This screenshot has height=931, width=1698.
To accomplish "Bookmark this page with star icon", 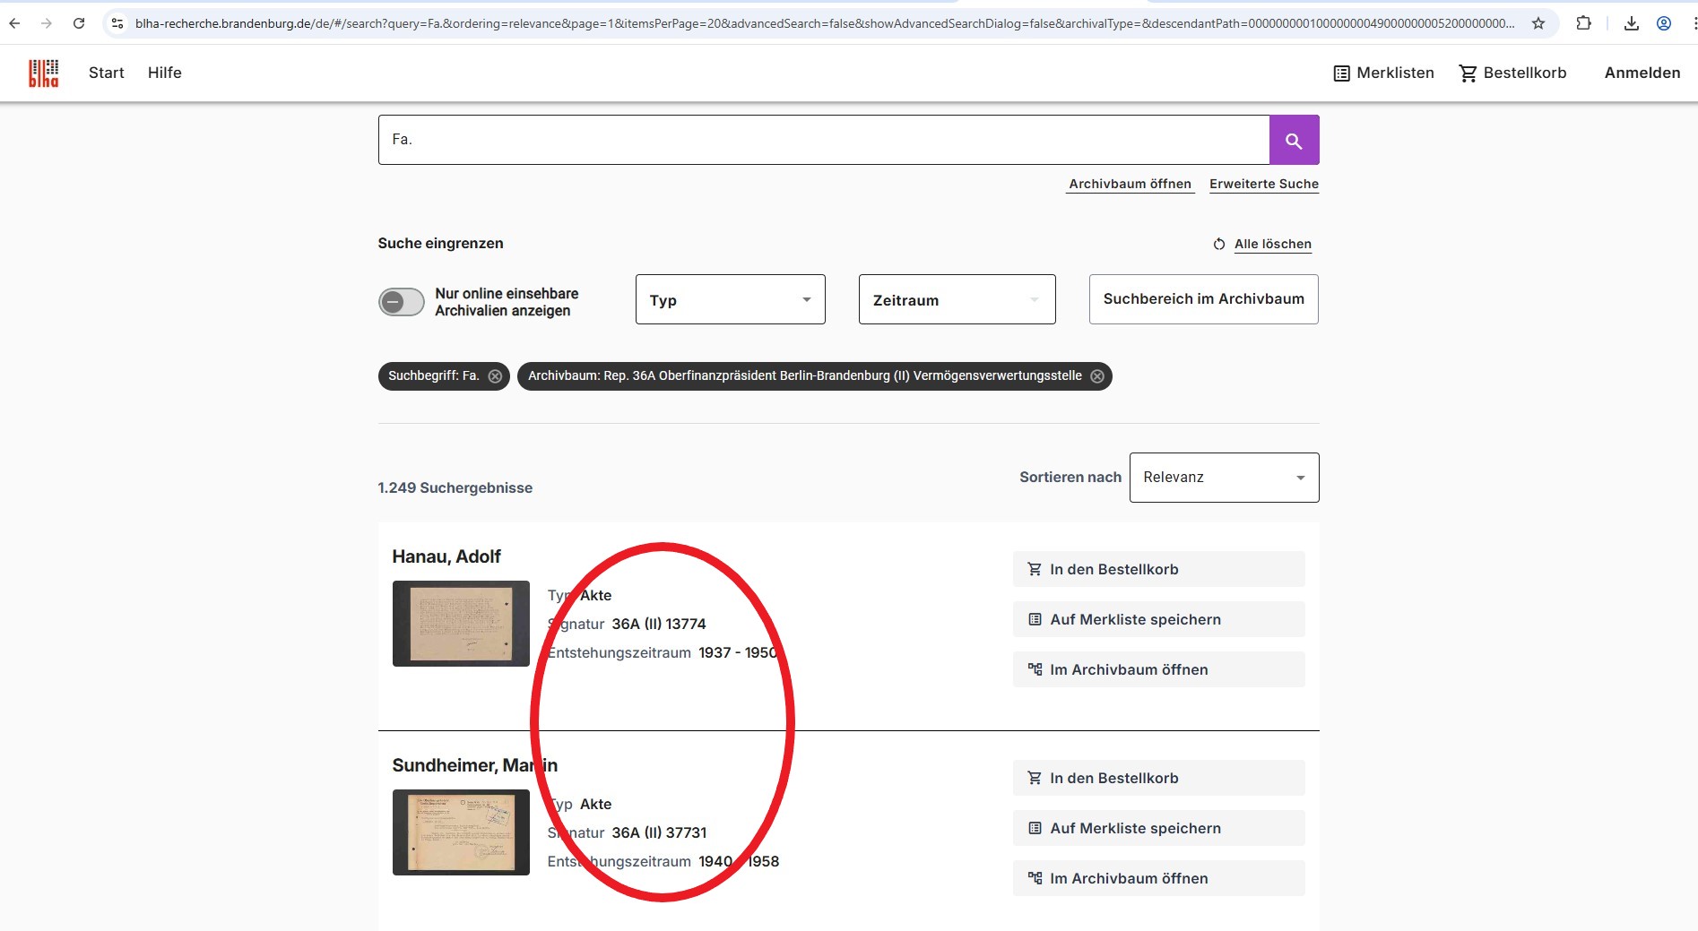I will tap(1538, 23).
